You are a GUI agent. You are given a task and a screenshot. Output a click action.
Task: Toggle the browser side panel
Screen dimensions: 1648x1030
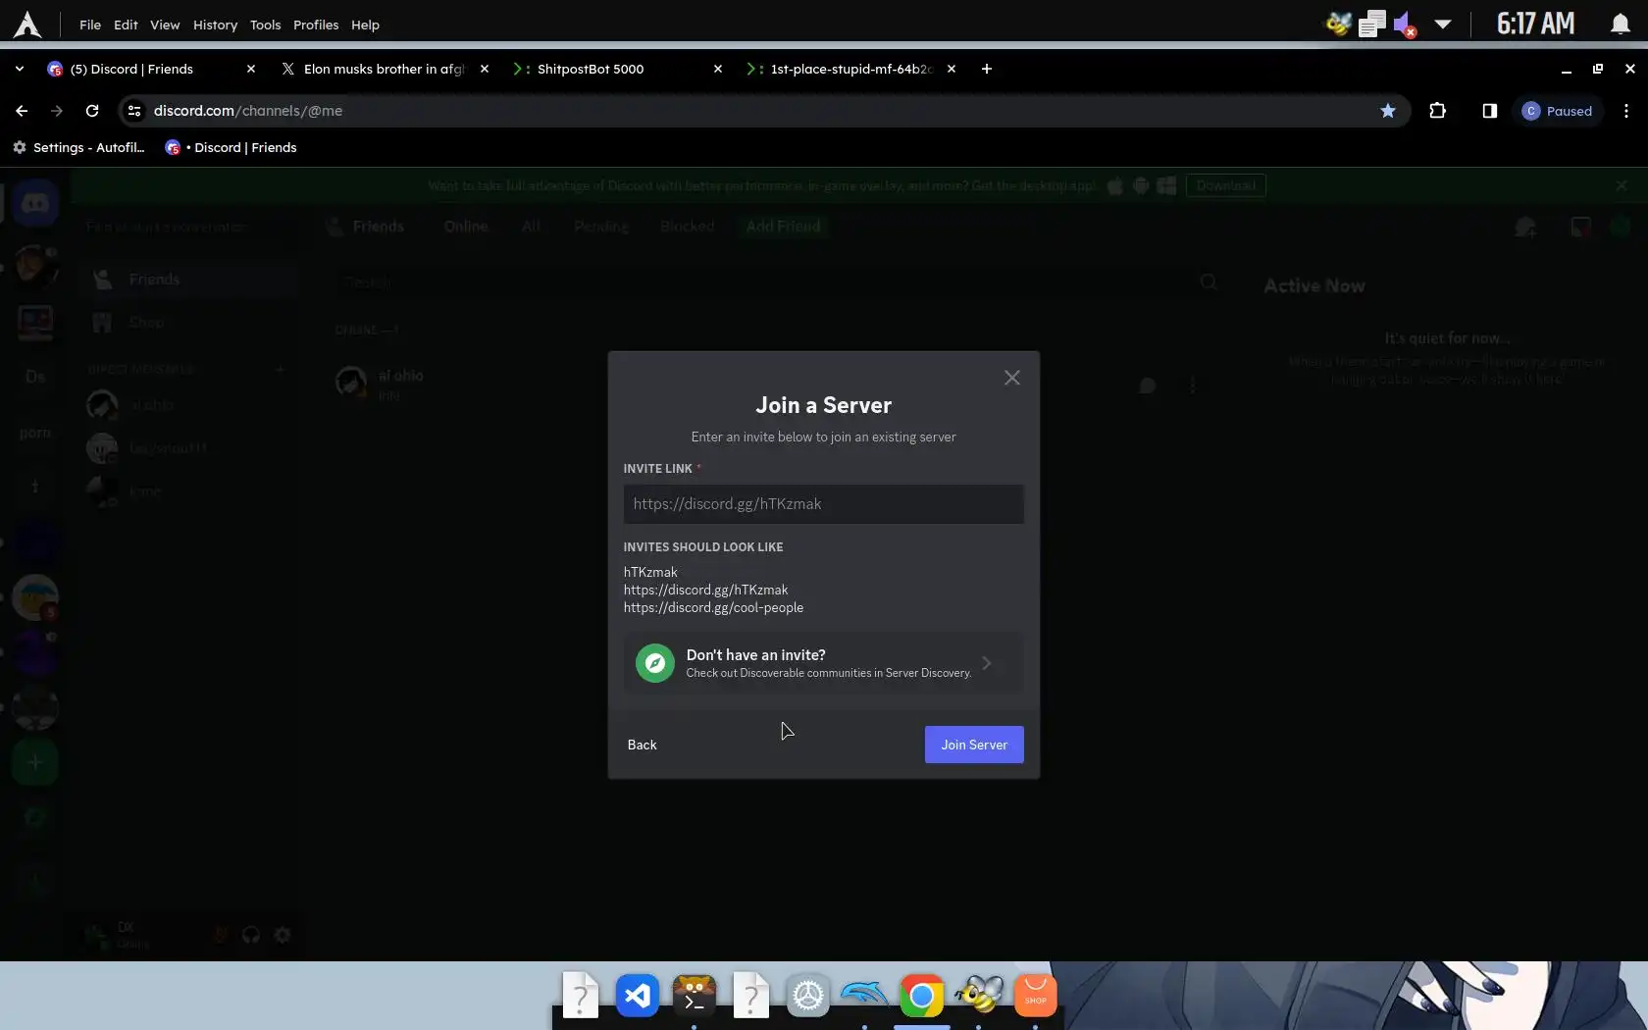[1489, 111]
